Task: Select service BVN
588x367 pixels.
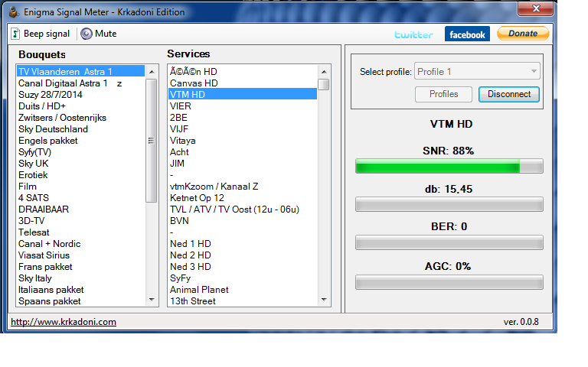Action: pos(243,221)
